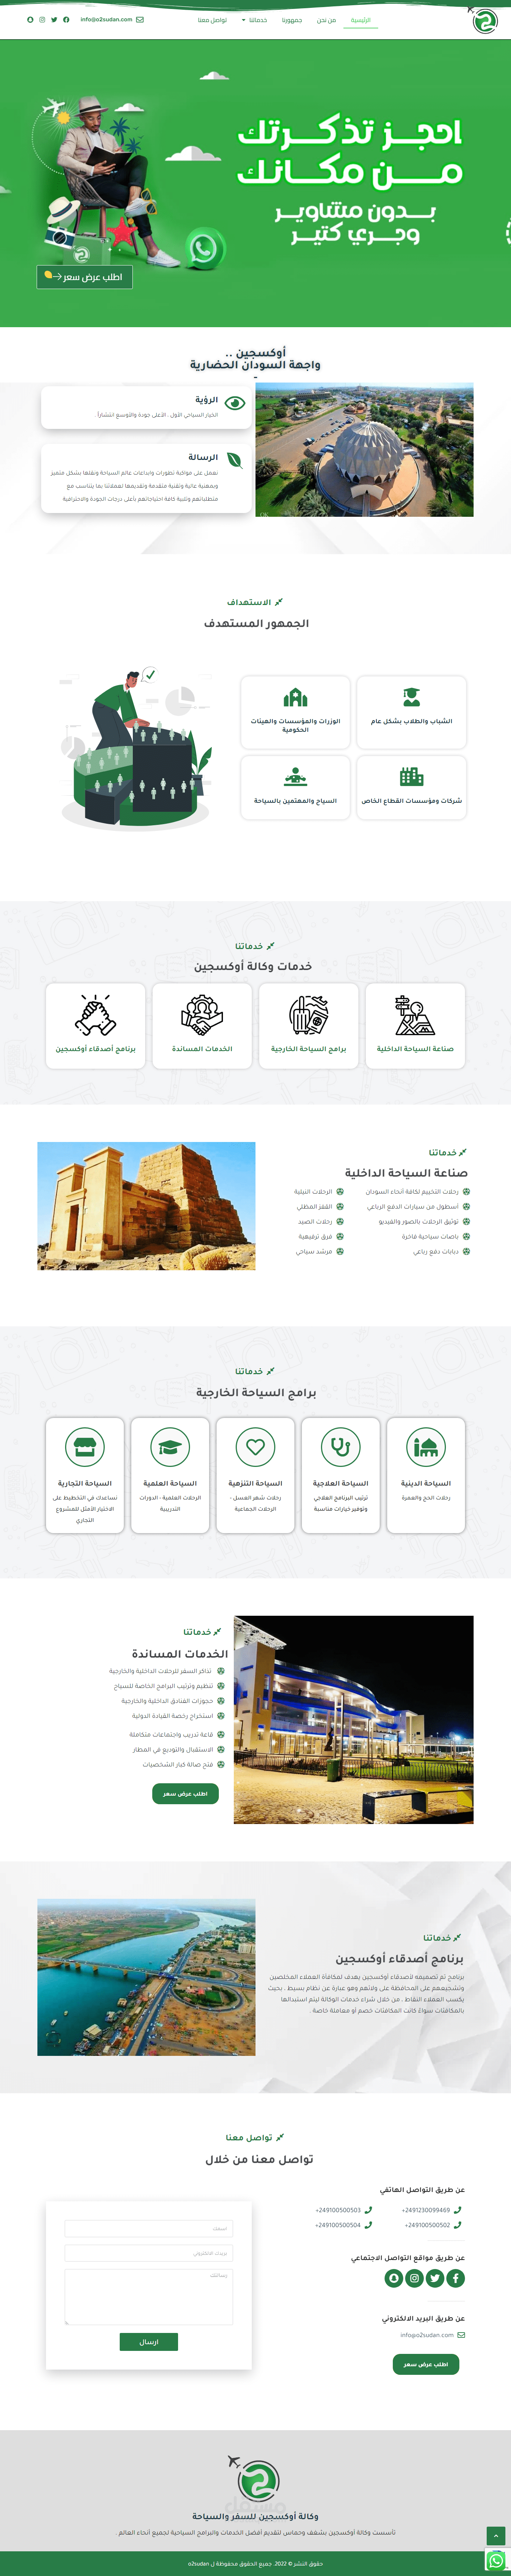Open the Facebook circle in the contact section
This screenshot has width=511, height=2576.
[x=456, y=2278]
